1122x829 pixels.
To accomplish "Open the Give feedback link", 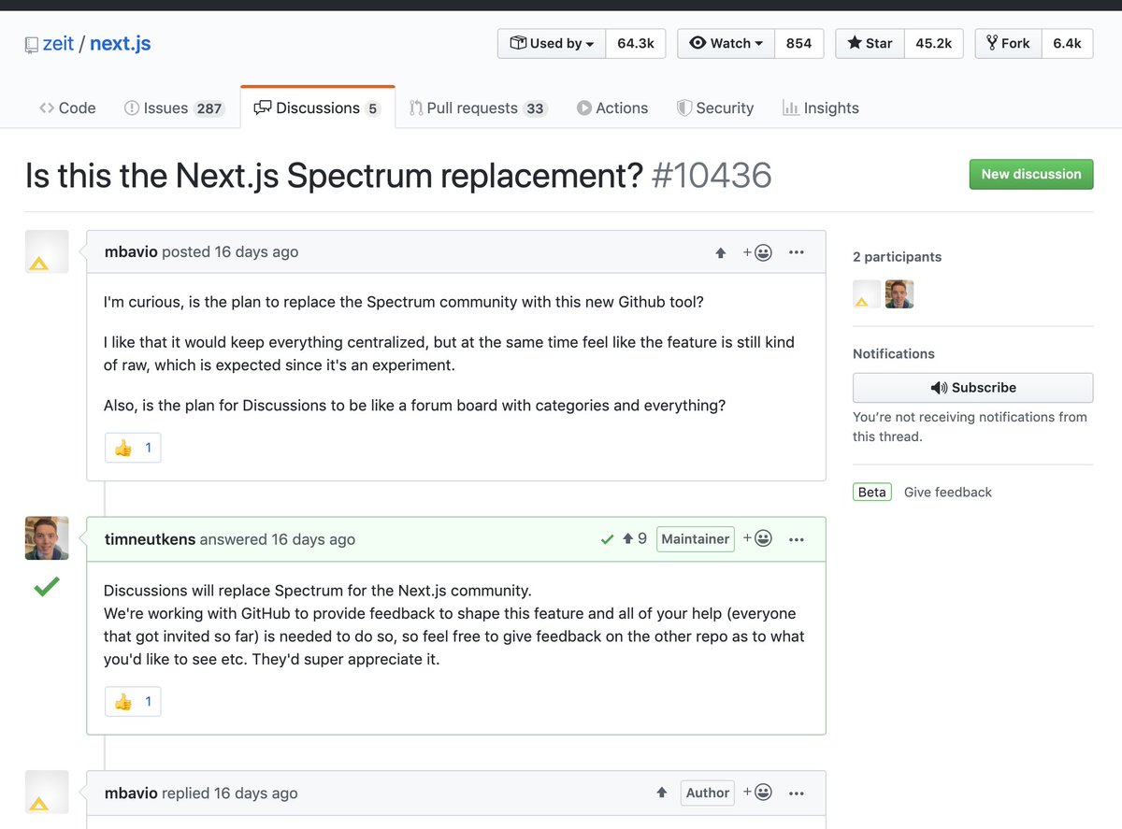I will click(947, 492).
